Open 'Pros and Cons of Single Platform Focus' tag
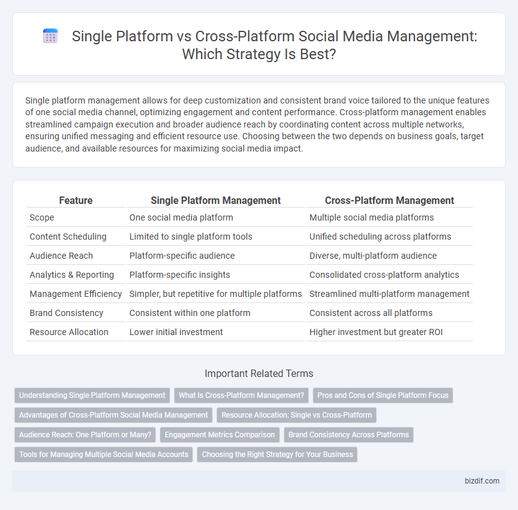This screenshot has width=518, height=510. 383,395
